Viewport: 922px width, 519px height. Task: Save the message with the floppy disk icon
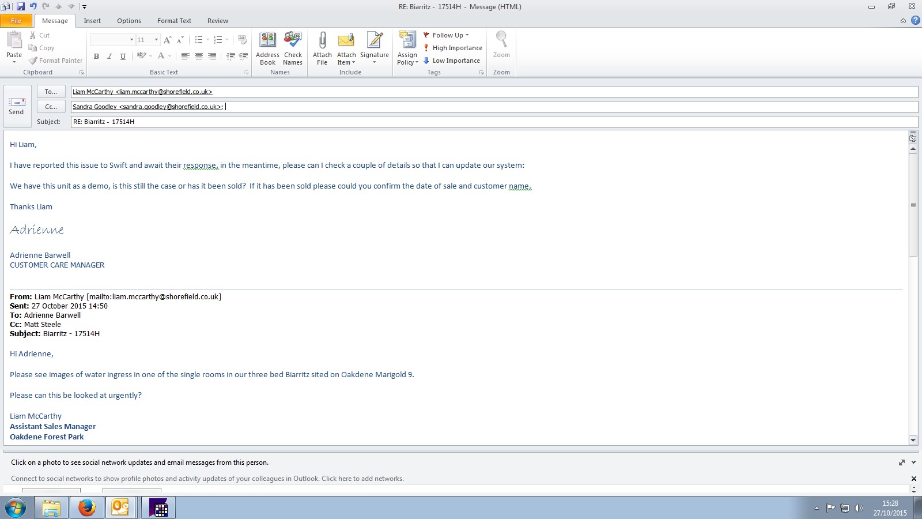21,6
